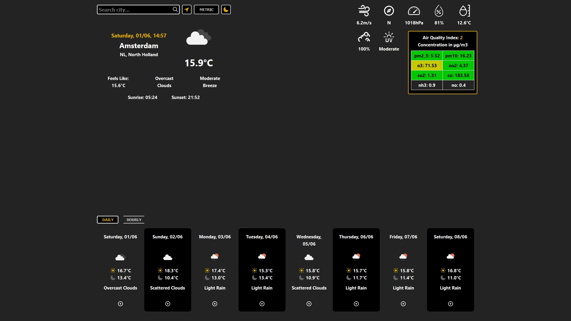Click the Saturday, 01/06, 14:57 date text
Screen dimensions: 571x321
[x=139, y=35]
